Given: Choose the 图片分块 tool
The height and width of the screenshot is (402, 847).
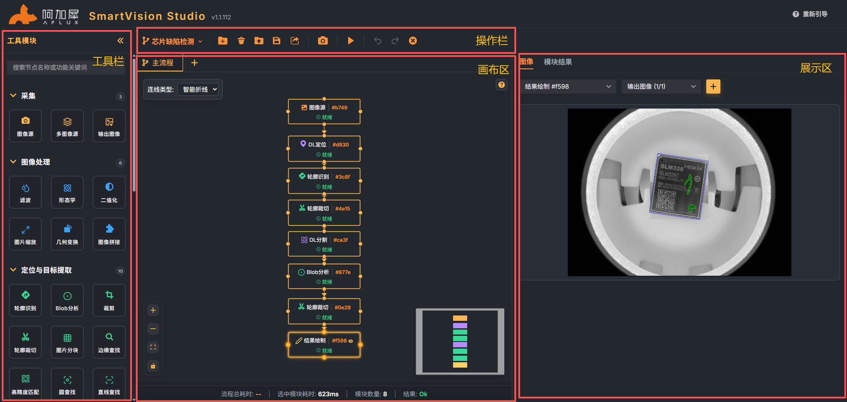Looking at the screenshot, I should click(x=67, y=342).
